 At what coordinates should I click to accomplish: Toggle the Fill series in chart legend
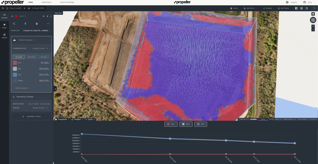pyautogui.click(x=200, y=124)
